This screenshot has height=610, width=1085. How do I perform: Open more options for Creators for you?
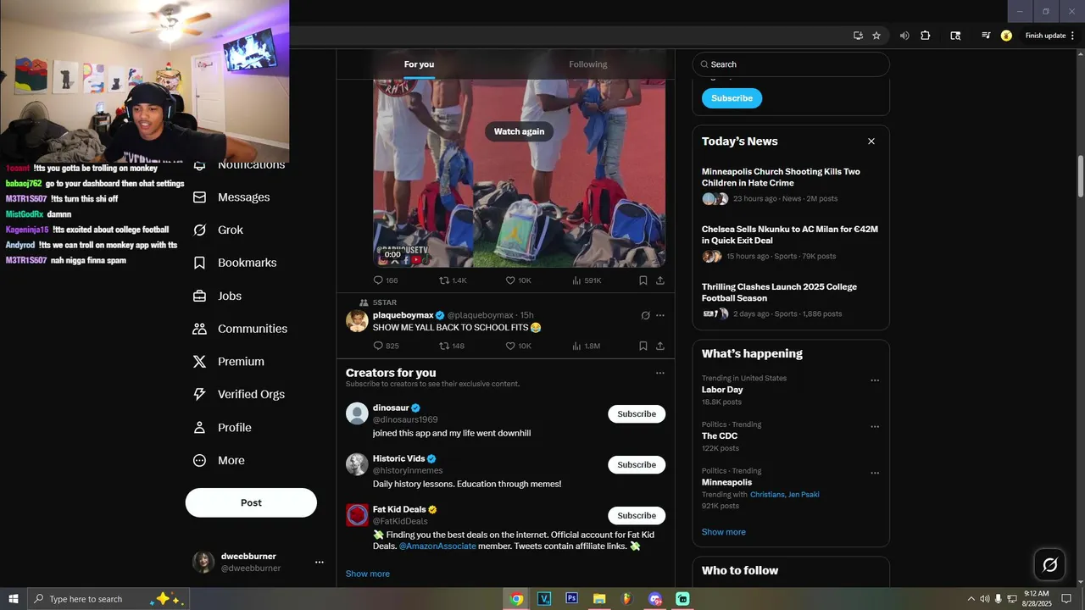[x=660, y=373]
